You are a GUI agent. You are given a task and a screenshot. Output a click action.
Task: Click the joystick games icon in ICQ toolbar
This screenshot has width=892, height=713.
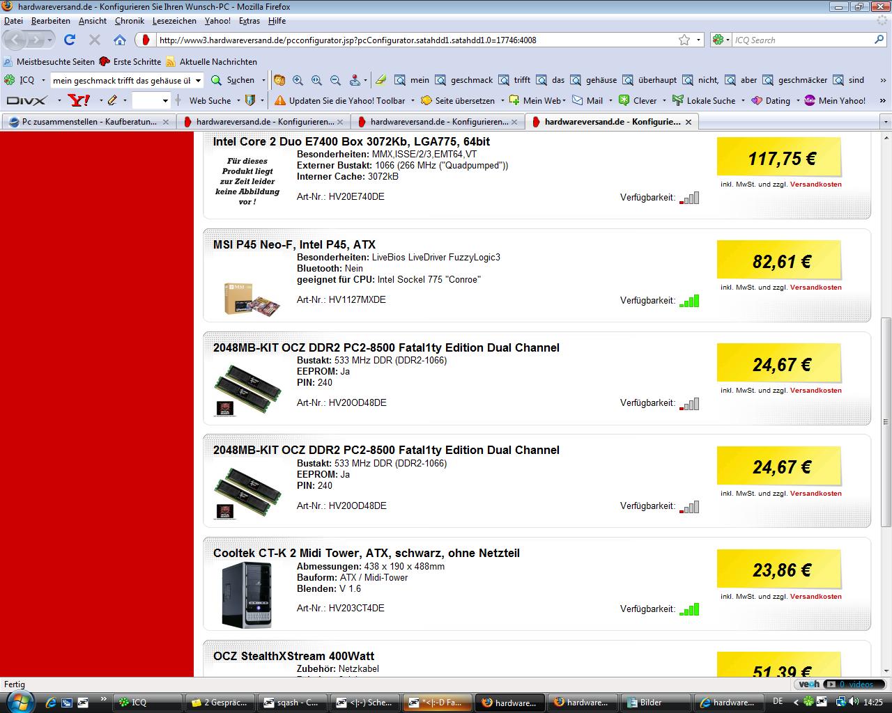click(x=354, y=80)
